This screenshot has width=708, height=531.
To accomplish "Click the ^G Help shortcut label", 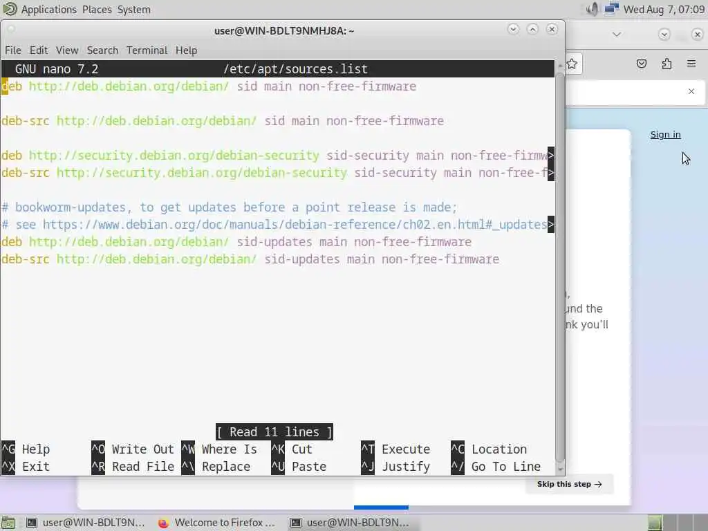I will pyautogui.click(x=26, y=449).
